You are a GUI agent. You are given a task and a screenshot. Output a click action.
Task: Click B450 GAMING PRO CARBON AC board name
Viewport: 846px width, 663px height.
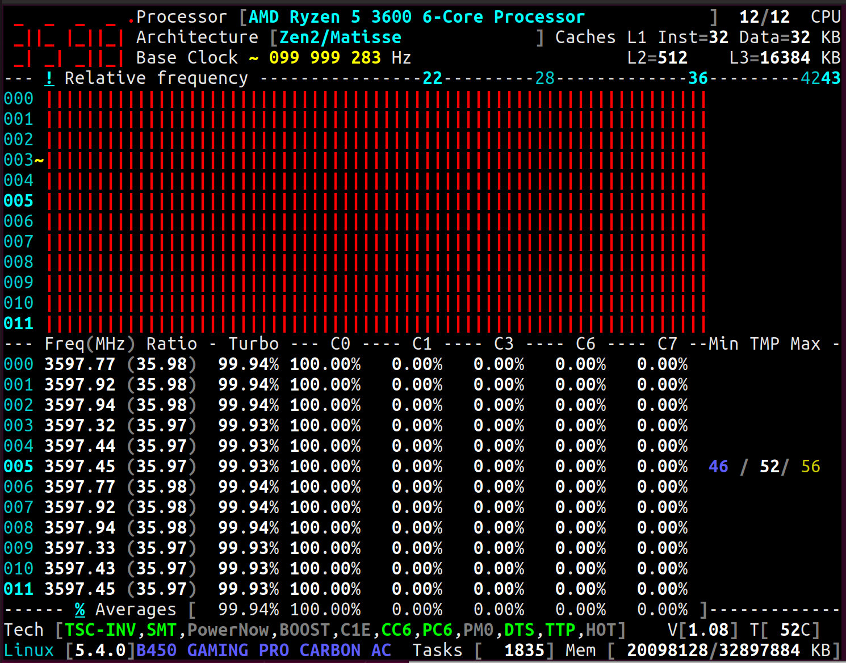(x=263, y=651)
